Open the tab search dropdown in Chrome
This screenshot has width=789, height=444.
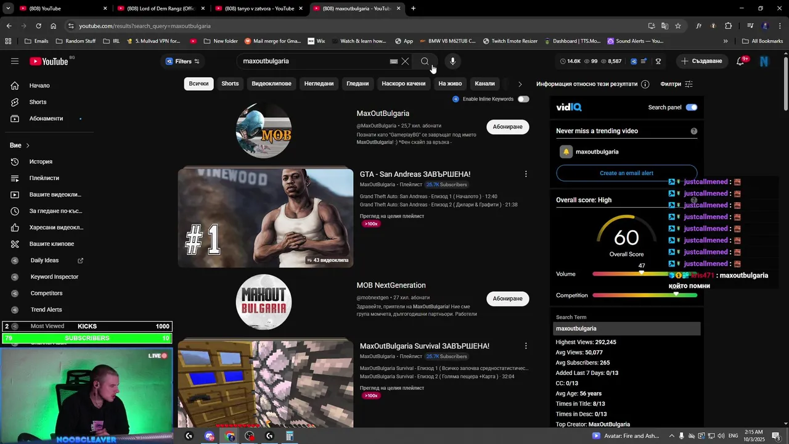click(x=9, y=9)
